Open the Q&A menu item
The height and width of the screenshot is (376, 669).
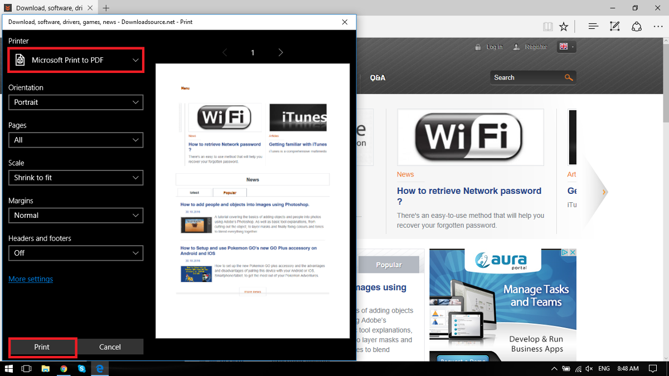point(377,78)
